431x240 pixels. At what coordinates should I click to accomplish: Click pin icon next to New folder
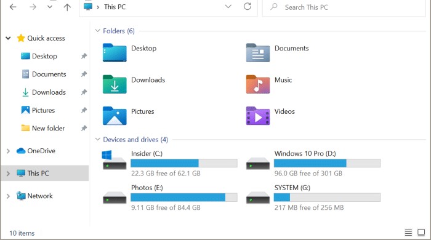84,128
